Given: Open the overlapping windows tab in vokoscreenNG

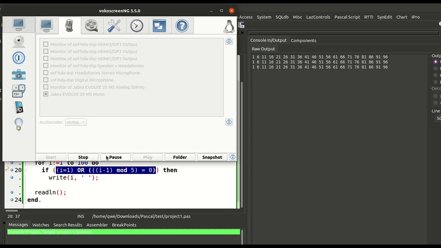Looking at the screenshot, I should [159, 26].
